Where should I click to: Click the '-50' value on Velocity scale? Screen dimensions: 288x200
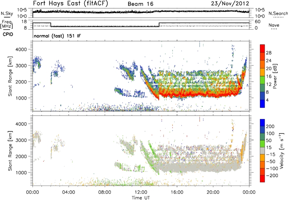[271, 161]
